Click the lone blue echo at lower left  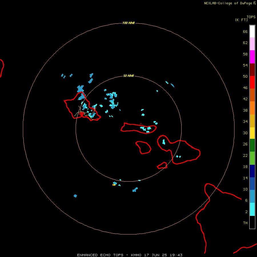tap(75, 196)
